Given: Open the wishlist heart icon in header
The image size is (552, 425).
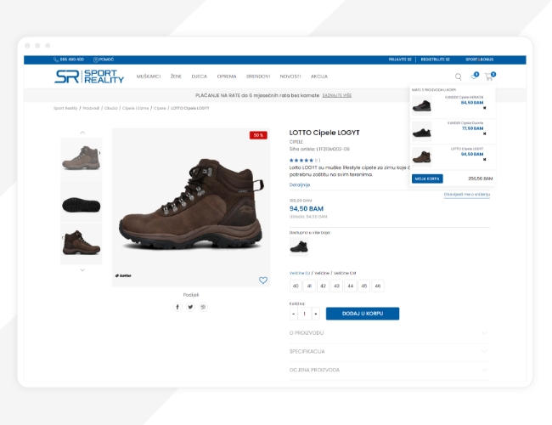Looking at the screenshot, I should [474, 76].
